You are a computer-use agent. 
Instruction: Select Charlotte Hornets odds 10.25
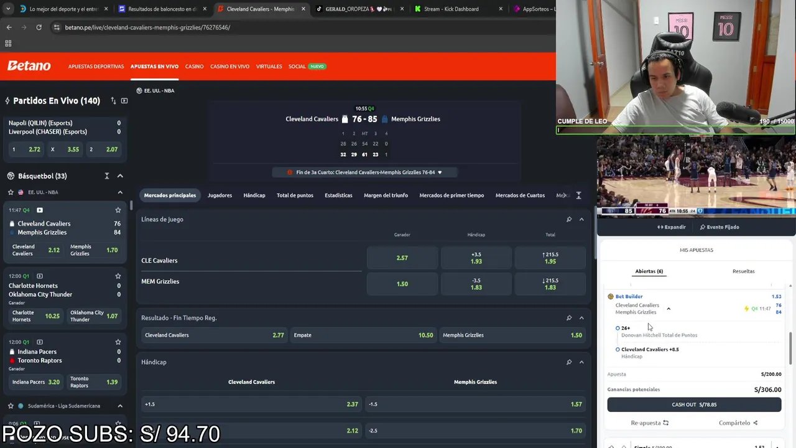click(36, 316)
